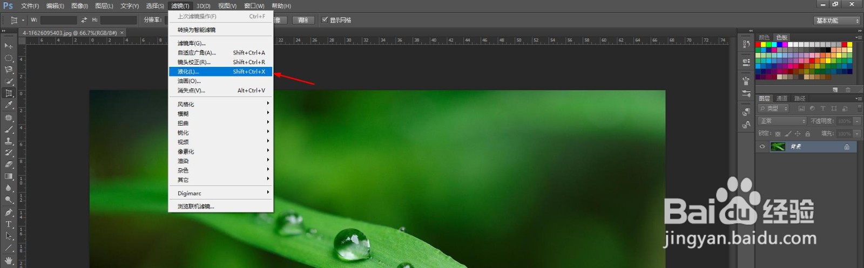Toggle the Show Grid checkbox
Screen dimensions: 864x268
click(325, 20)
